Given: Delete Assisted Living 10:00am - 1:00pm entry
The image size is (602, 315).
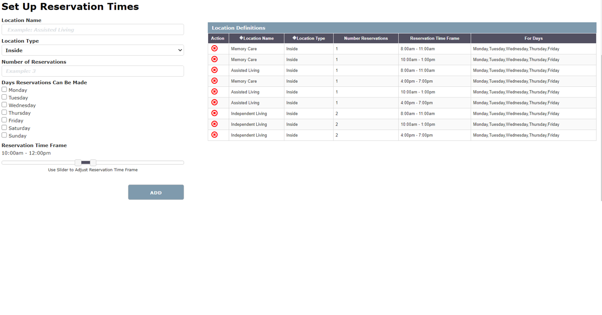Looking at the screenshot, I should tap(215, 92).
